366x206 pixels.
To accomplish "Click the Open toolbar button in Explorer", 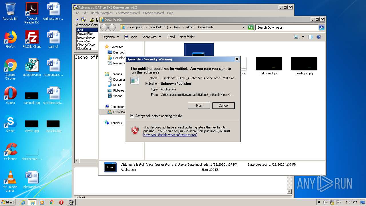I will [x=131, y=37].
